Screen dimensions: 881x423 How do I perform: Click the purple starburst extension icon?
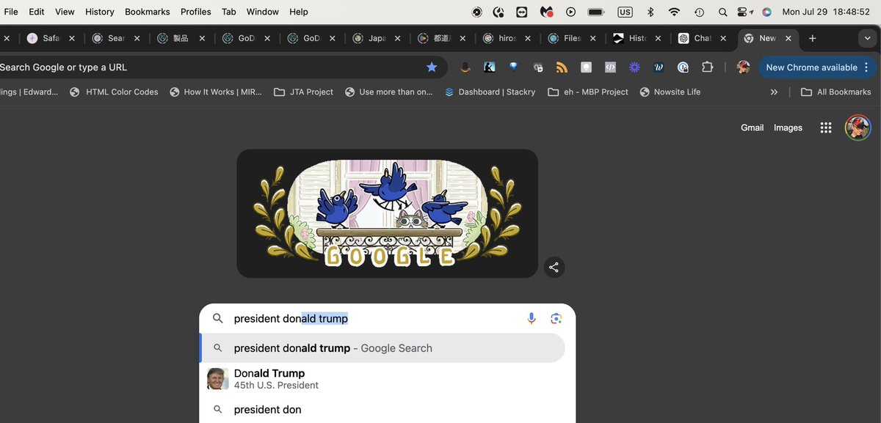pyautogui.click(x=634, y=67)
